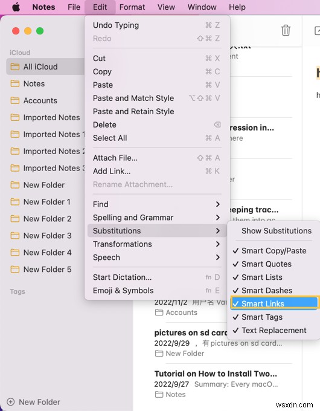Choose Undo Typing
Screen dimensions: 320x411
click(x=157, y=25)
